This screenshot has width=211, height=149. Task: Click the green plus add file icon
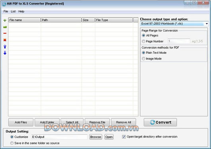click(5, 20)
